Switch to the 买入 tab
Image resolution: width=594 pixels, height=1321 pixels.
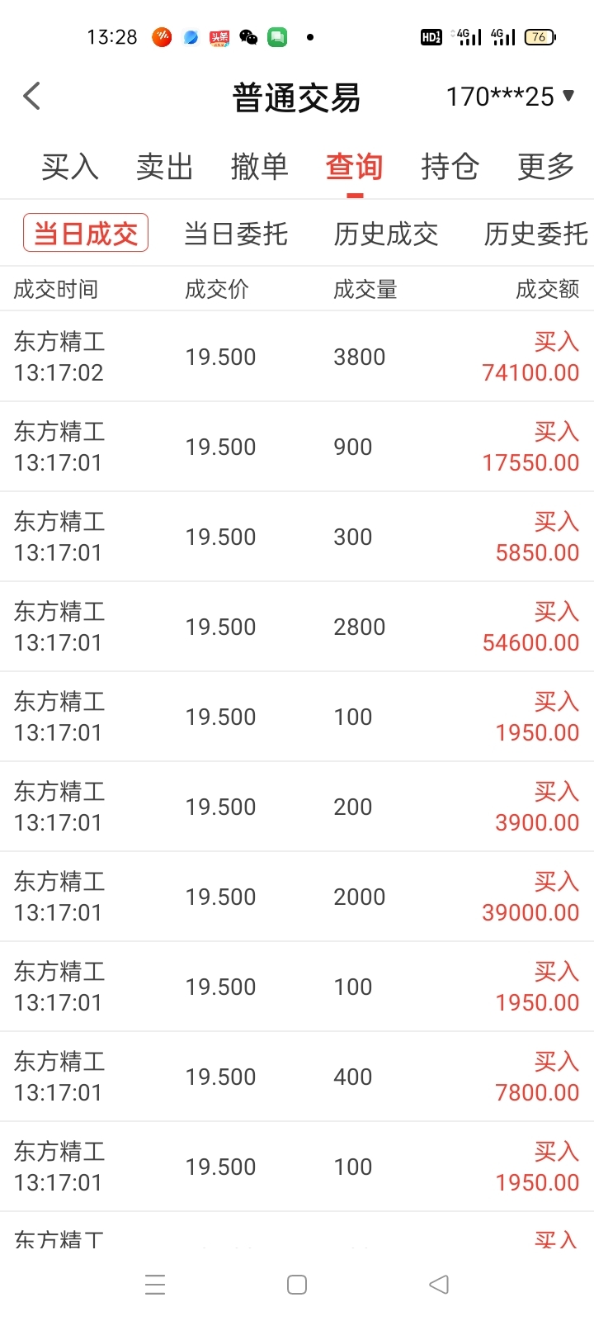click(x=70, y=167)
